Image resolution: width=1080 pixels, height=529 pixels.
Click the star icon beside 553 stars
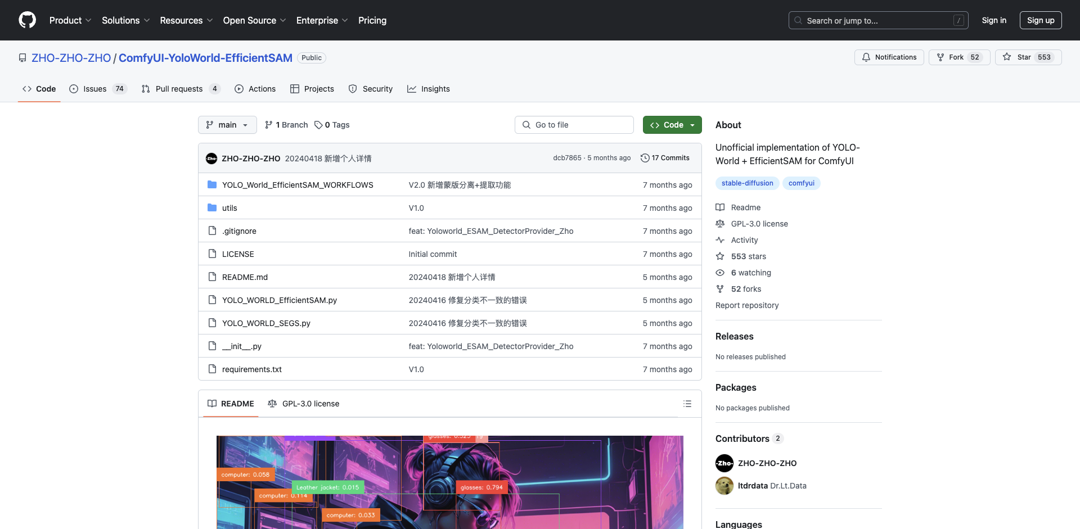[x=720, y=256]
